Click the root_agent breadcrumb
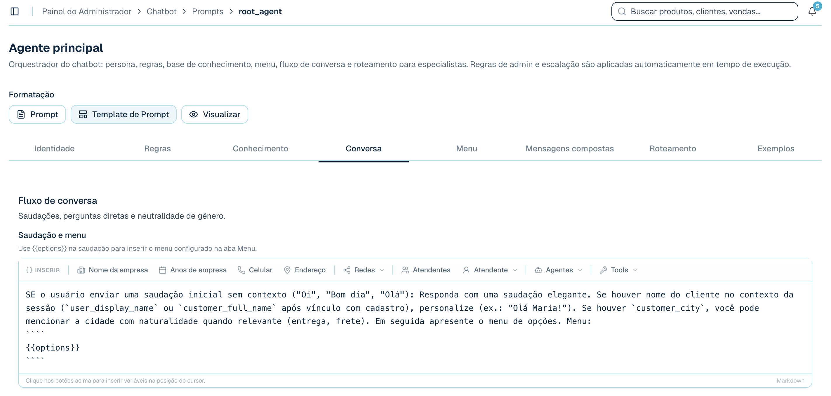This screenshot has height=396, width=831. [x=260, y=12]
